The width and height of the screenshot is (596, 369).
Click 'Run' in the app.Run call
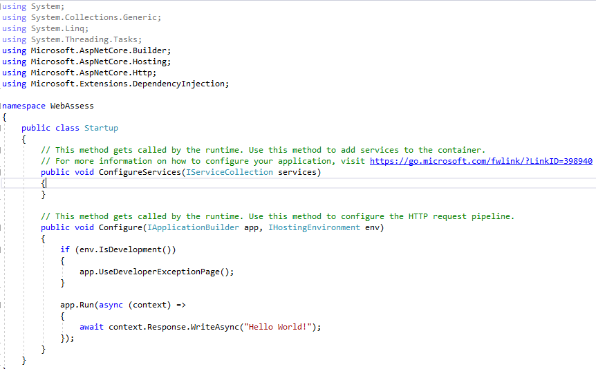point(86,305)
